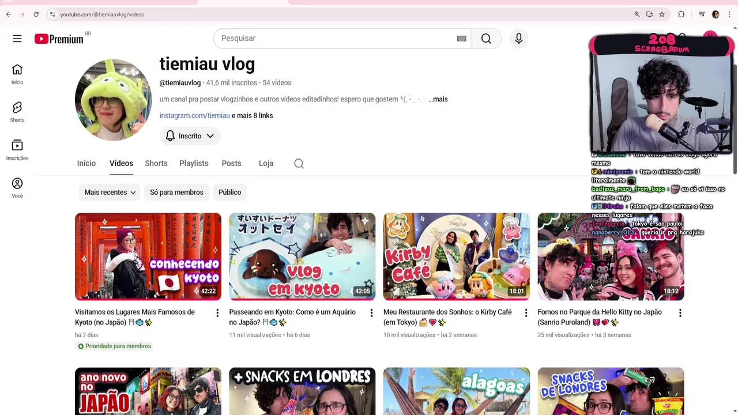Open options menu for Kyoto famous places video
The height and width of the screenshot is (415, 738).
217,313
